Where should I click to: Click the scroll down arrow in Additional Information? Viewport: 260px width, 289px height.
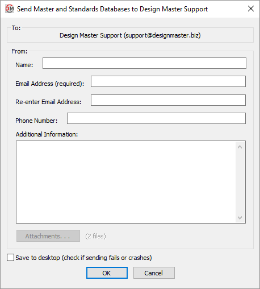click(240, 218)
